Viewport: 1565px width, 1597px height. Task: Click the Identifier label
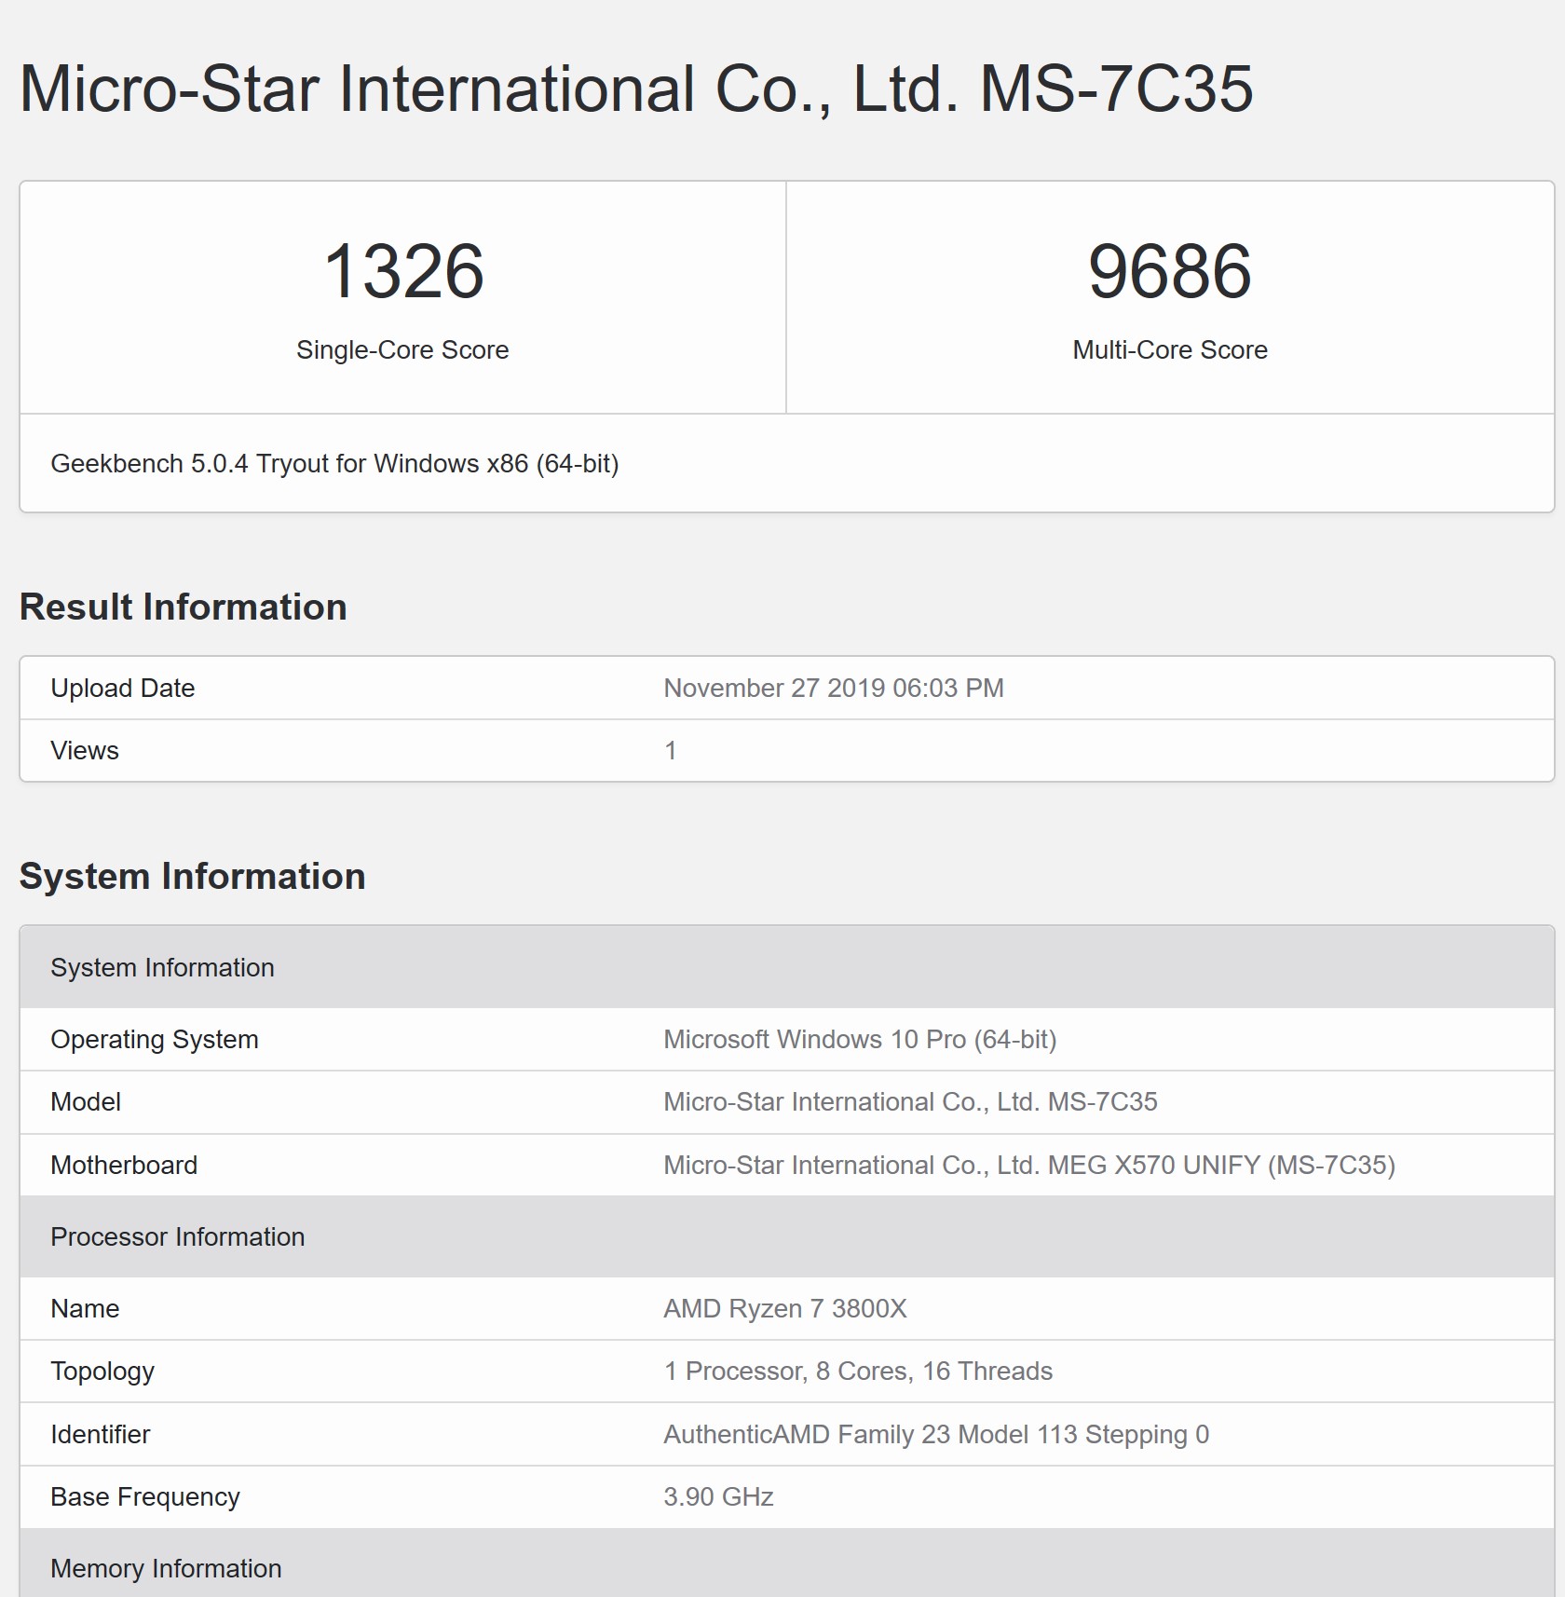[x=101, y=1435]
